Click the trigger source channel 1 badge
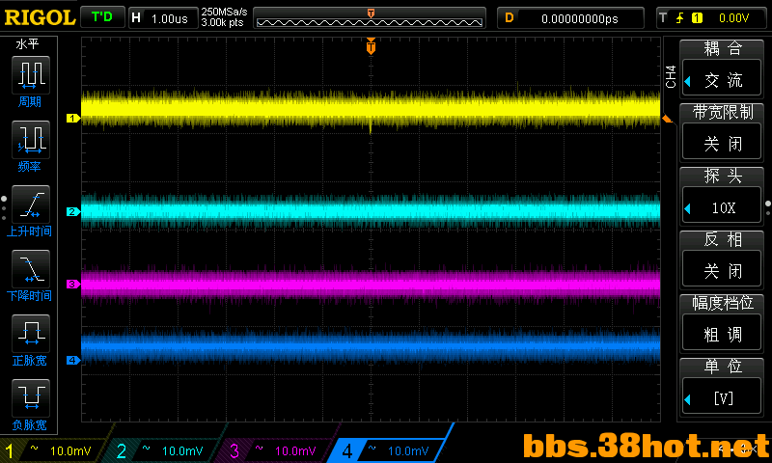 point(697,18)
